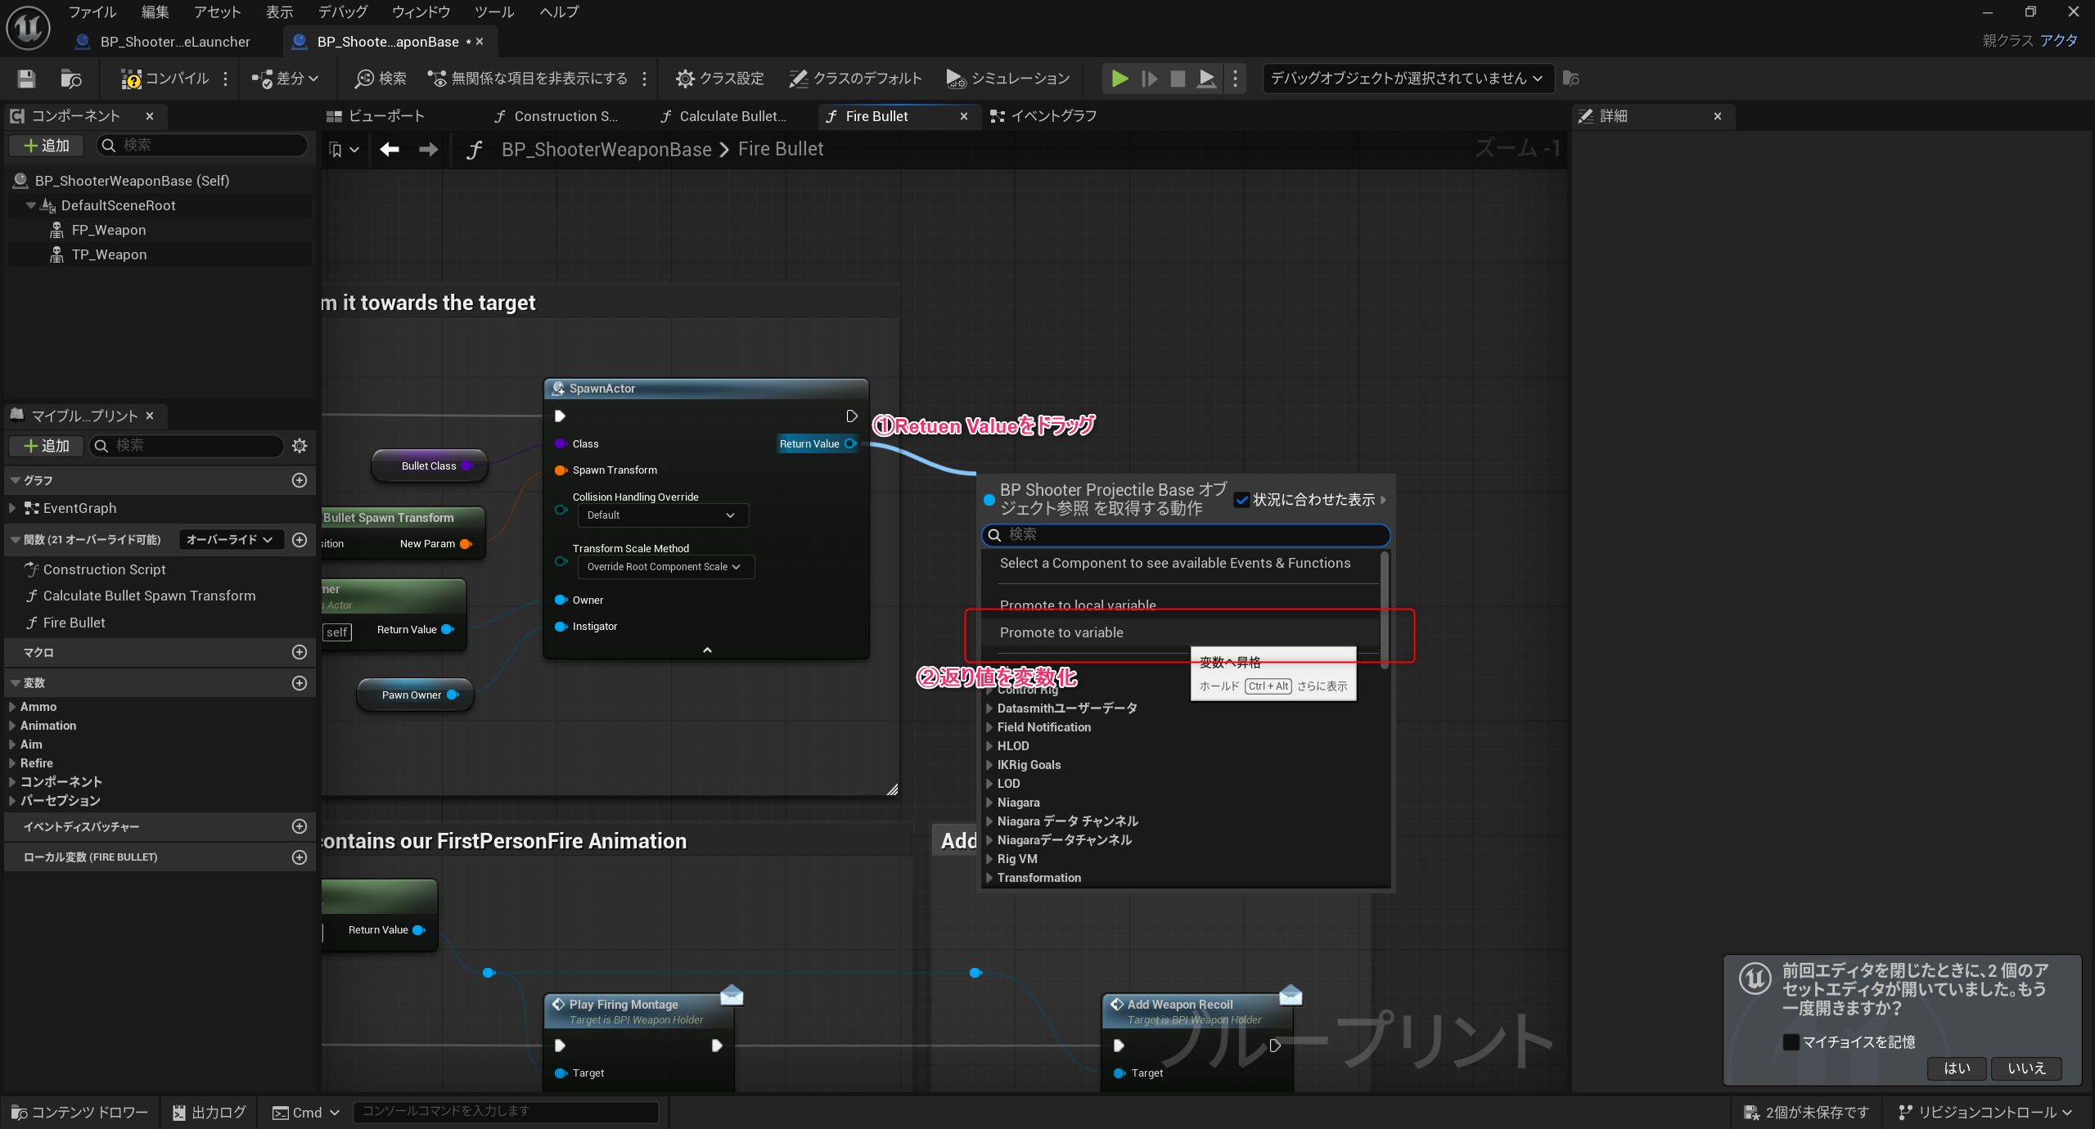Image resolution: width=2095 pixels, height=1129 pixels.
Task: Switch to the Calculate Bullet tab
Action: pyautogui.click(x=724, y=116)
